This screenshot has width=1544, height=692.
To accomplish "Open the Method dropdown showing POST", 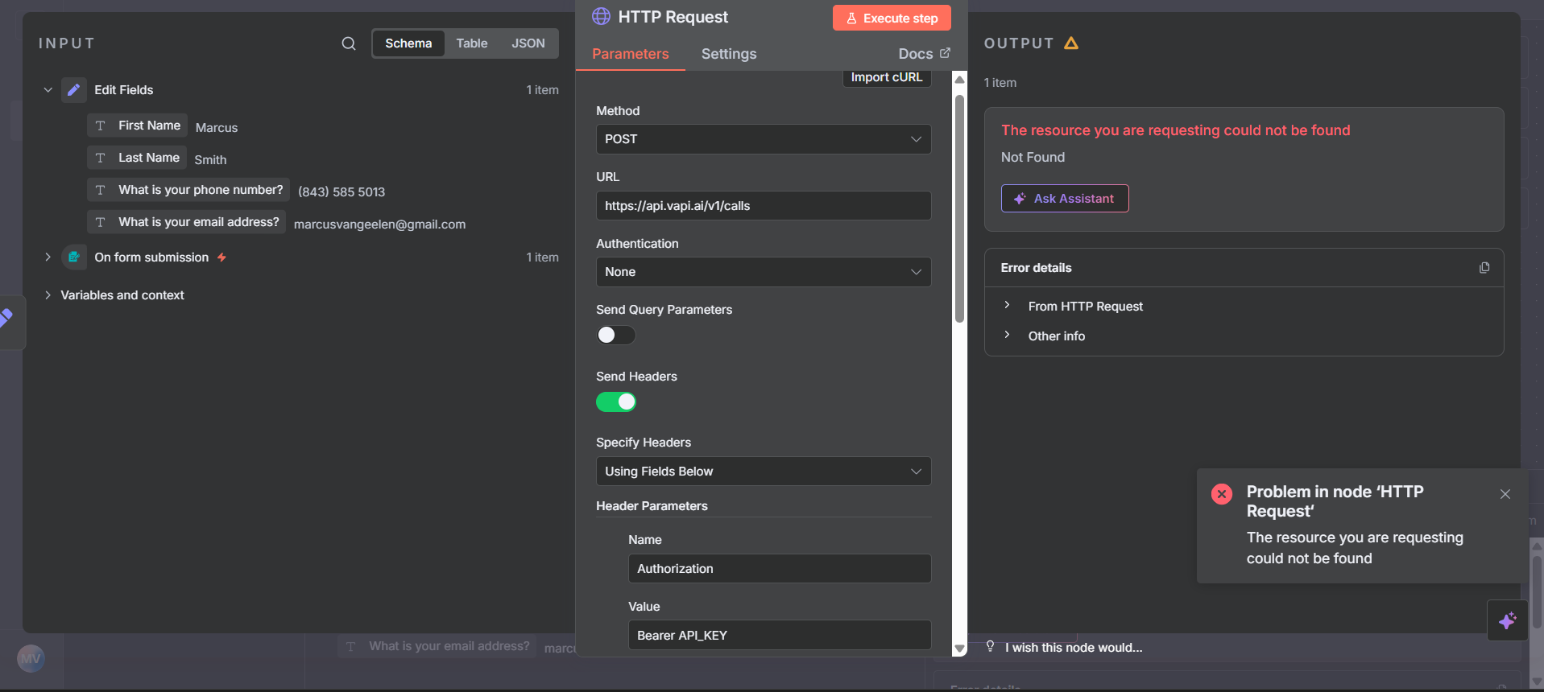I will click(x=764, y=139).
